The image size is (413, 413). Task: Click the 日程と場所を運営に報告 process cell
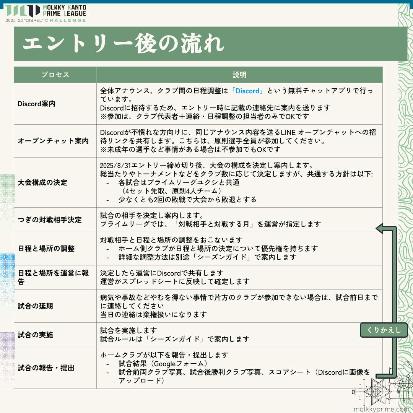[x=53, y=277]
